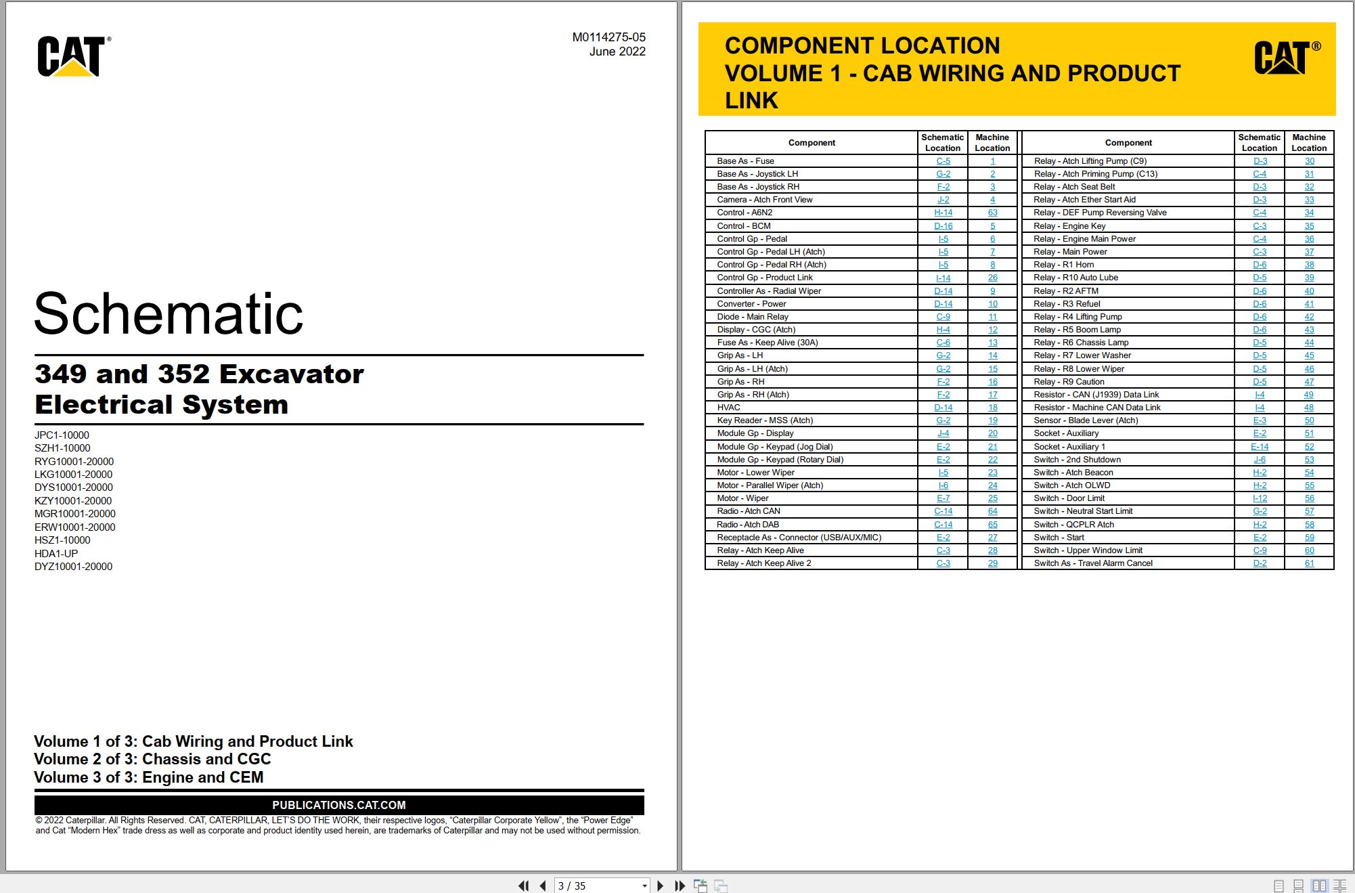
Task: Open schematic link D-2 for Switch As - Travel Alarm
Action: point(1260,563)
